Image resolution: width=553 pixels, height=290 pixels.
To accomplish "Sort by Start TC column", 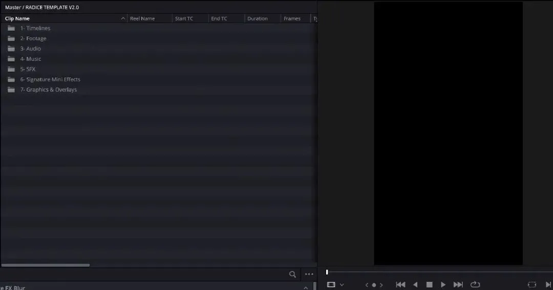I will [184, 18].
